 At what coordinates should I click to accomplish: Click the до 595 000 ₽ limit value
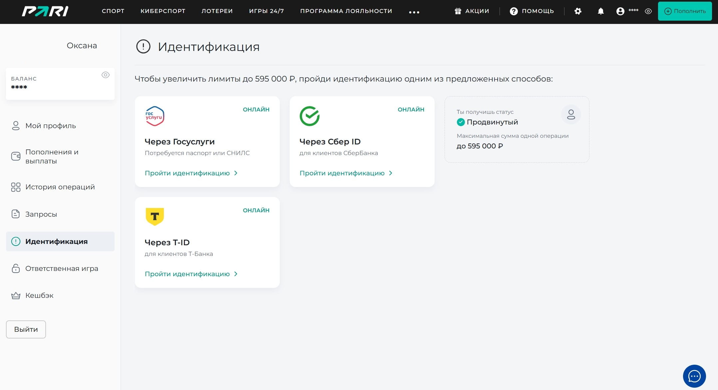(480, 146)
